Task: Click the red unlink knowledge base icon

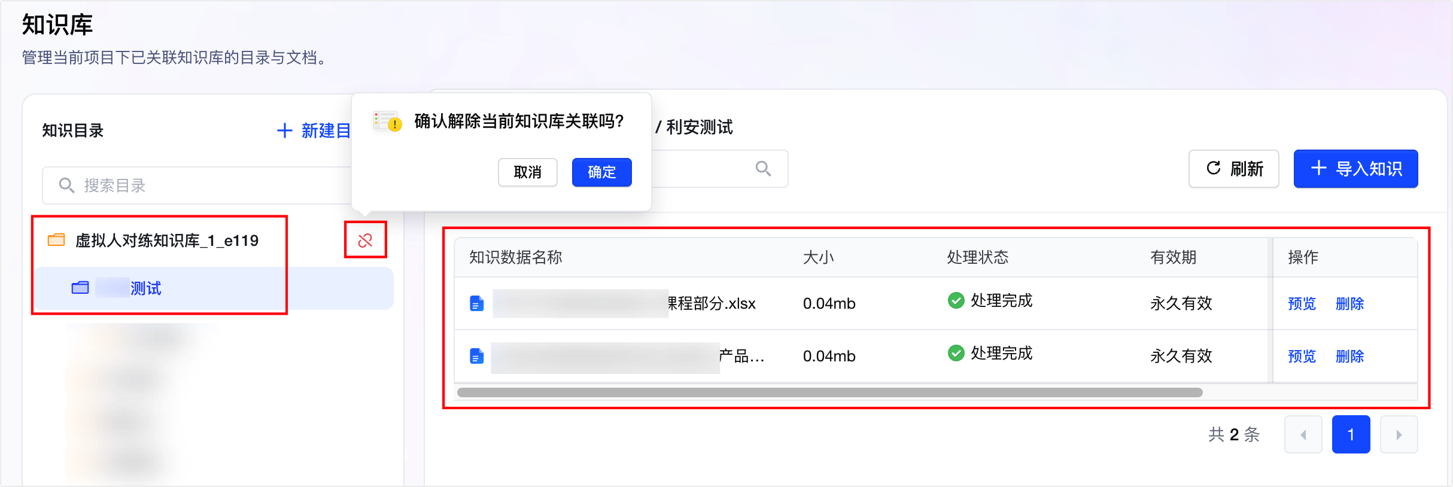Action: [365, 241]
